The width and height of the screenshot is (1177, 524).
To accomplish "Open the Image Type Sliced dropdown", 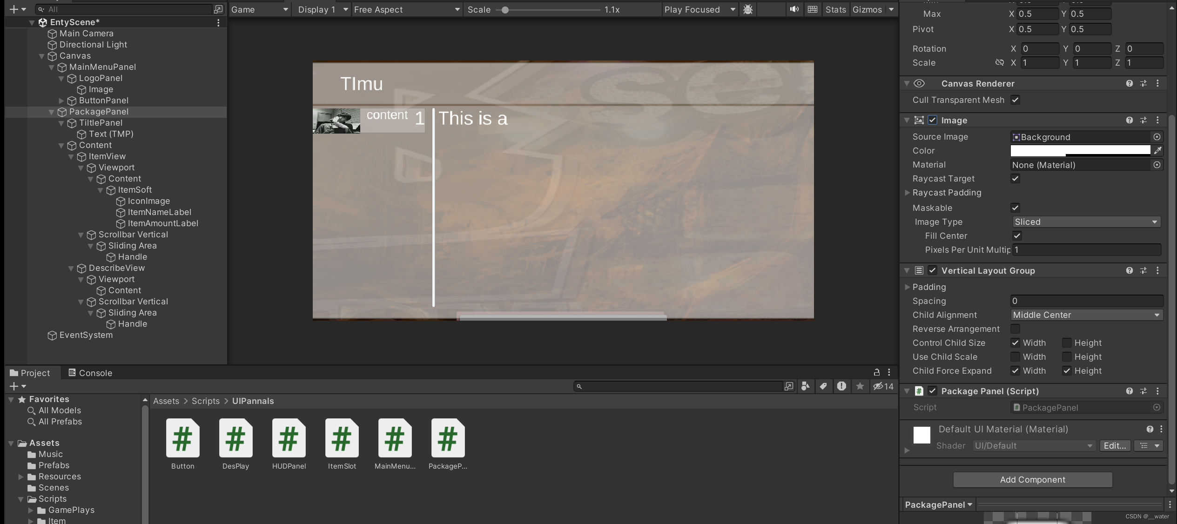I will click(1086, 222).
